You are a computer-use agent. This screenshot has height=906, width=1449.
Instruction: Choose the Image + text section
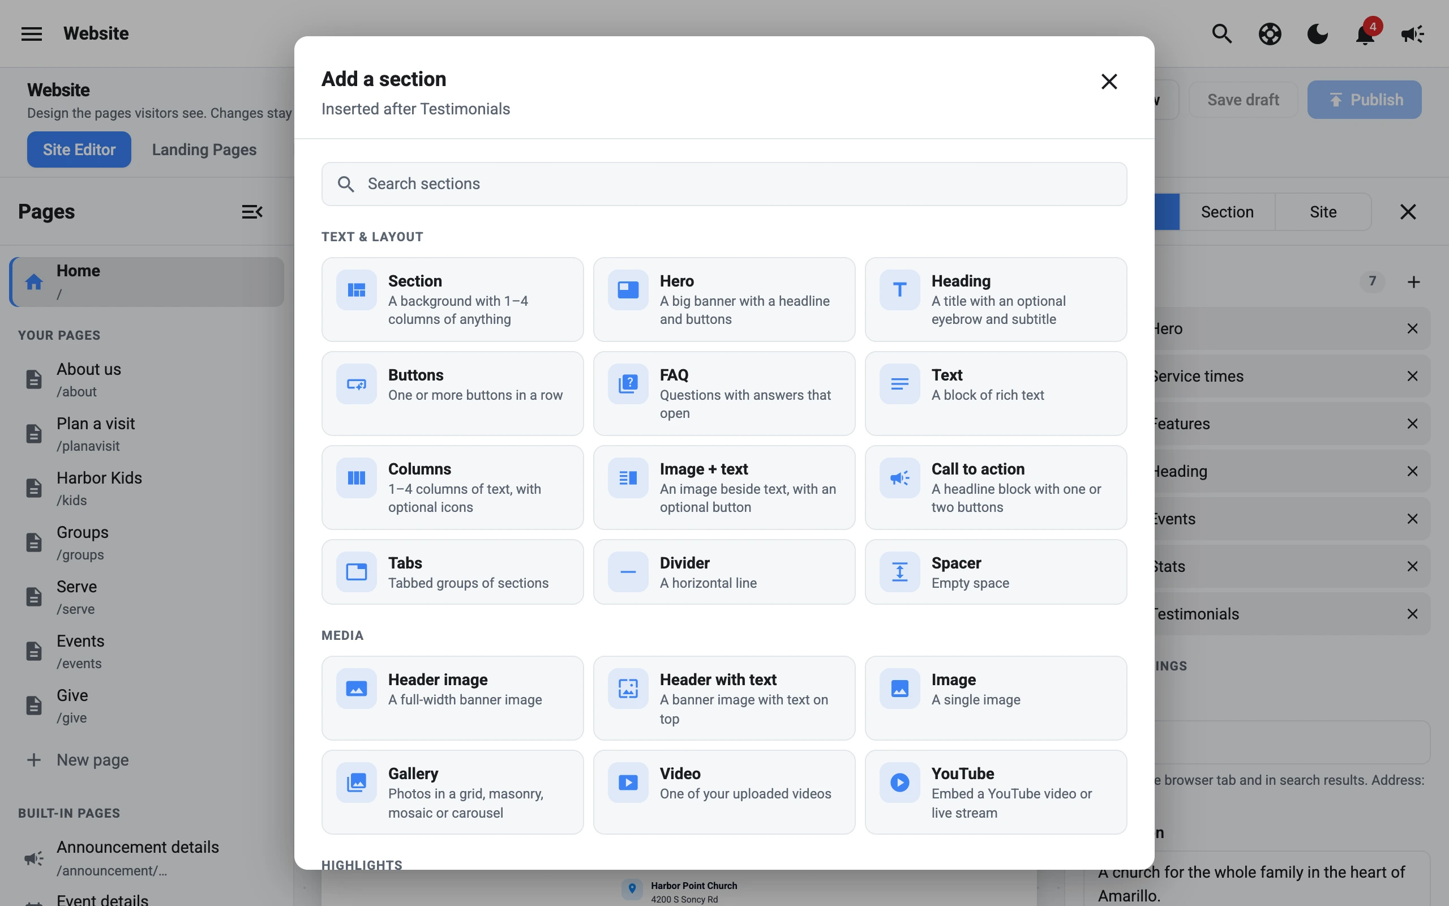click(x=724, y=487)
